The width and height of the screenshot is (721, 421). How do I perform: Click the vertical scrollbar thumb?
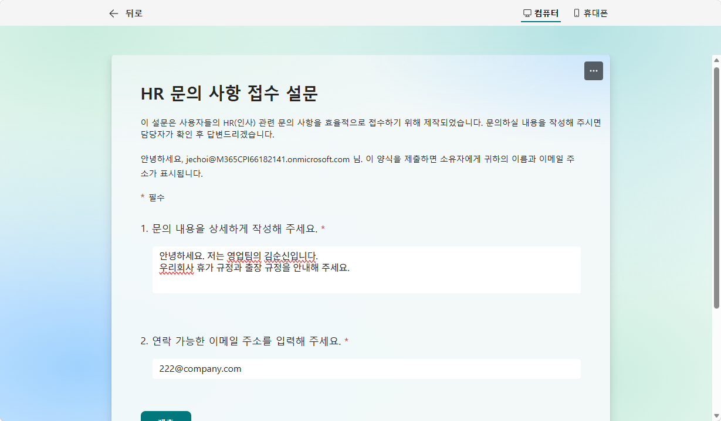click(716, 187)
